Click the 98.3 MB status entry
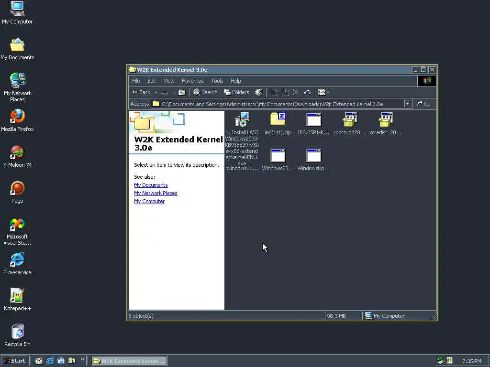The width and height of the screenshot is (490, 367). 336,316
